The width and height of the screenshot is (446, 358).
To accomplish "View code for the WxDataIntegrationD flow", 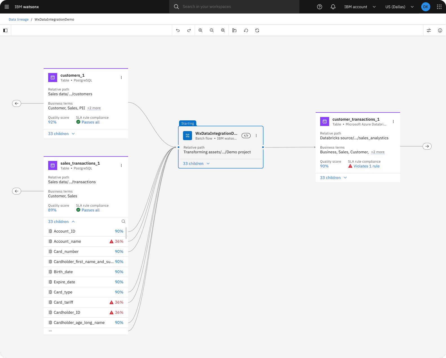I will coord(246,136).
